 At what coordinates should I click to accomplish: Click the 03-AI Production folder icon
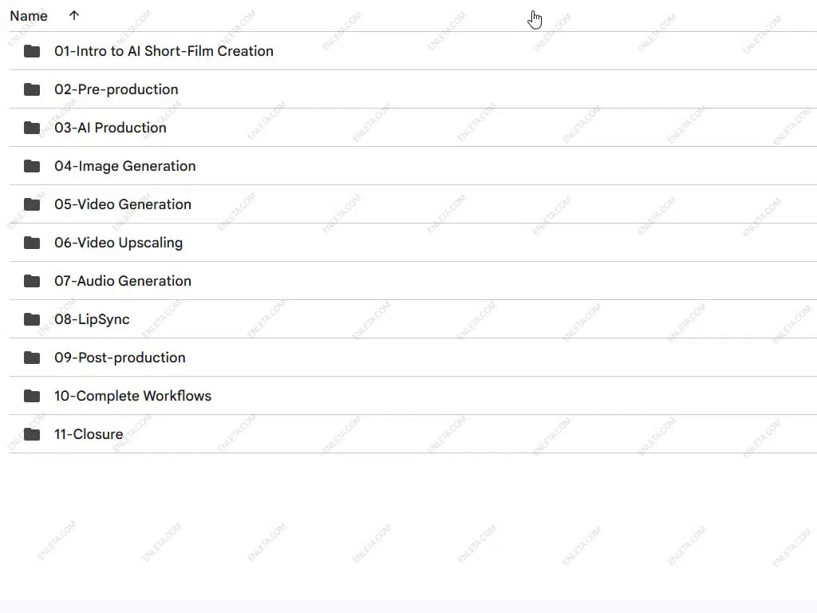pyautogui.click(x=32, y=128)
